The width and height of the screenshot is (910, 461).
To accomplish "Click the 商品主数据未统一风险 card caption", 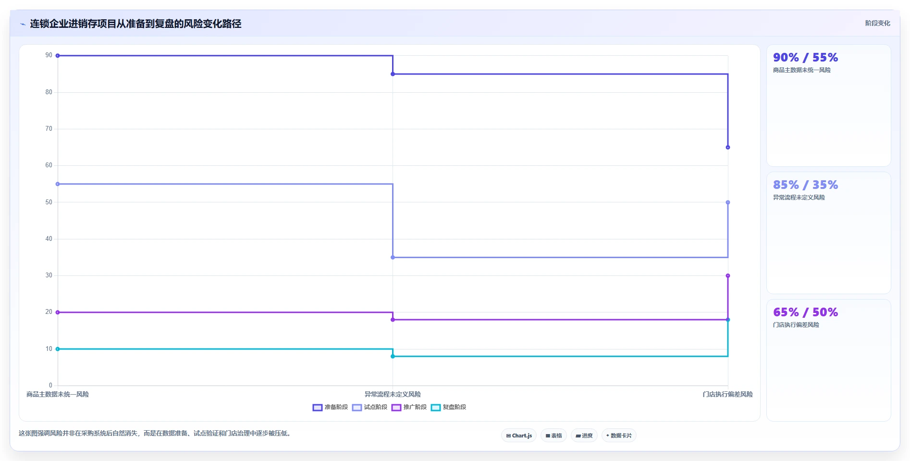I will point(801,70).
